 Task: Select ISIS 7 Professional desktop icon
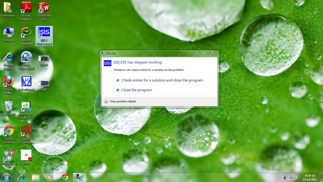click(x=44, y=36)
